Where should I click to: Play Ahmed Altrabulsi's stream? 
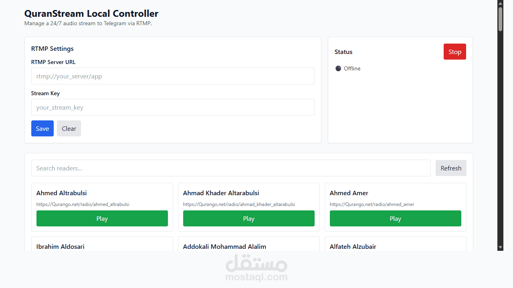[x=102, y=218]
